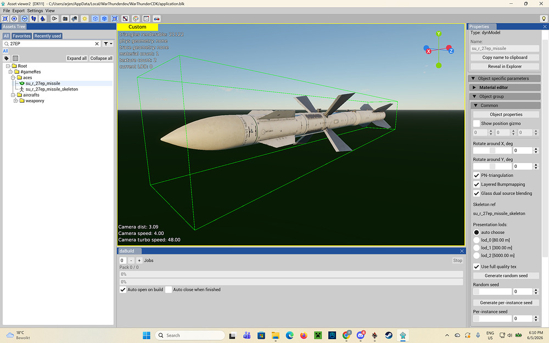Enable Auto close when finished
Viewport: 549px width, 343px height.
point(169,289)
